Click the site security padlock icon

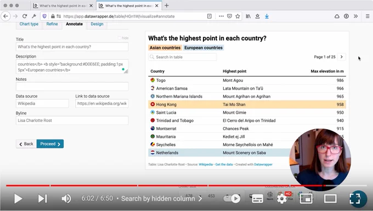pyautogui.click(x=53, y=16)
